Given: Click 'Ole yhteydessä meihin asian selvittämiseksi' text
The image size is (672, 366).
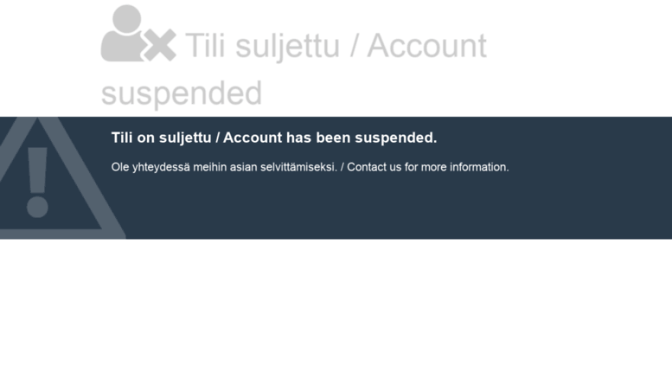Looking at the screenshot, I should 224,167.
